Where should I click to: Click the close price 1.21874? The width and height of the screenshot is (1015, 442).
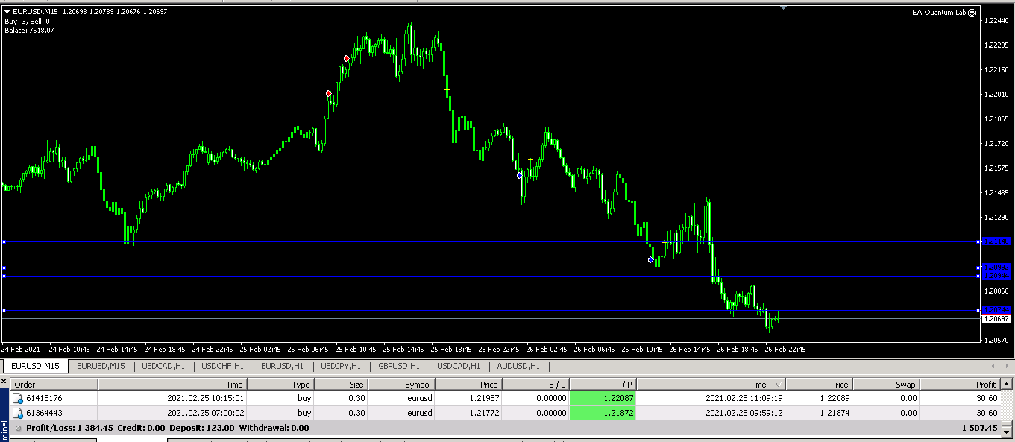coord(834,413)
